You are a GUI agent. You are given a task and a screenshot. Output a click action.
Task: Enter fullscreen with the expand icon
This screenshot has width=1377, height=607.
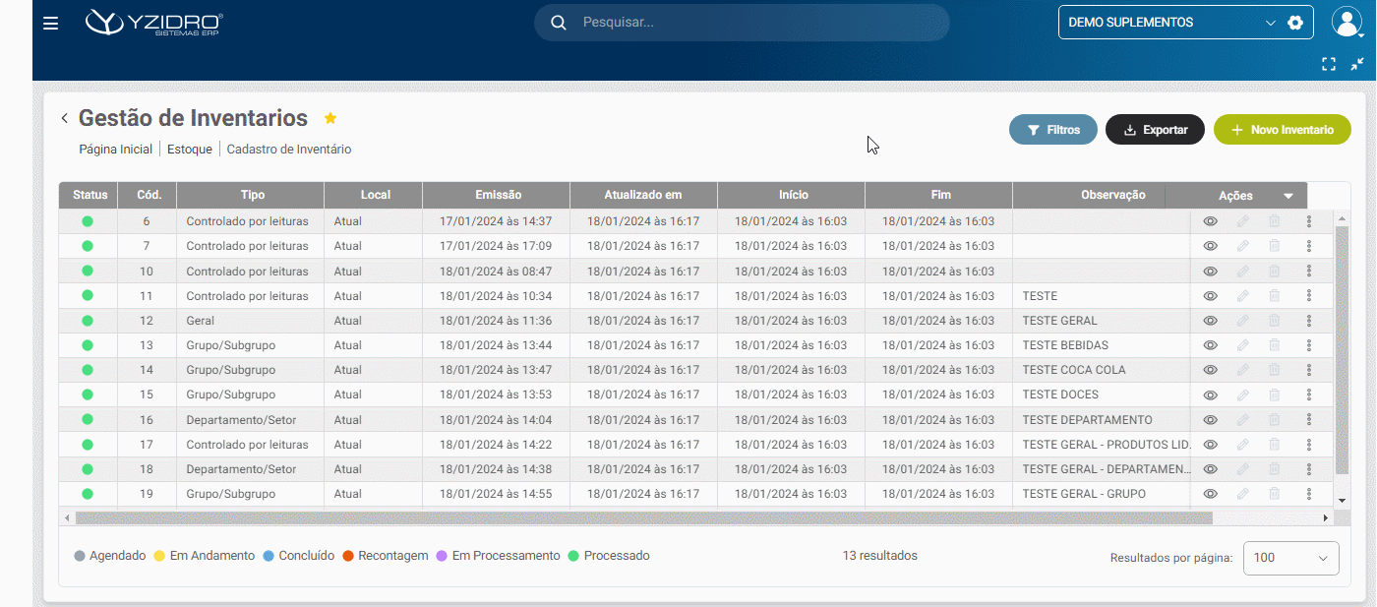(x=1329, y=64)
